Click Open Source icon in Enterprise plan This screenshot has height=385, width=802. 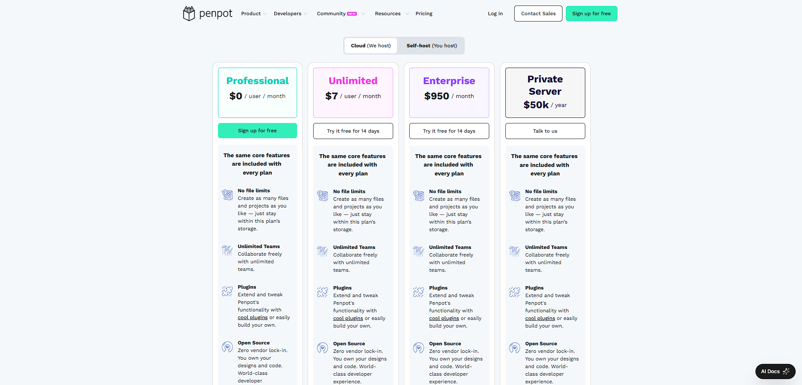[419, 348]
